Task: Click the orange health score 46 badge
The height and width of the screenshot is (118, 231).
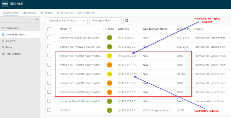Action: pos(109,92)
